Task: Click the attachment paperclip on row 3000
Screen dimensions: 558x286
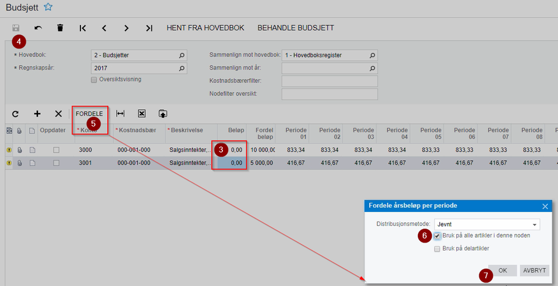Action: [20, 151]
